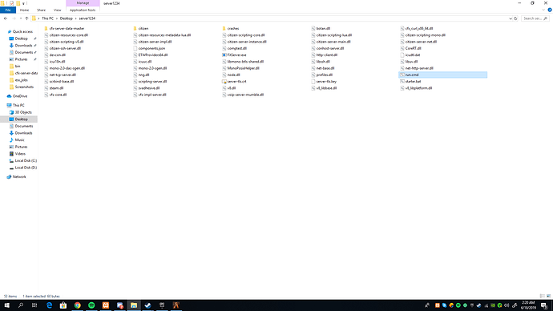Select Network in navigation pane

[19, 176]
